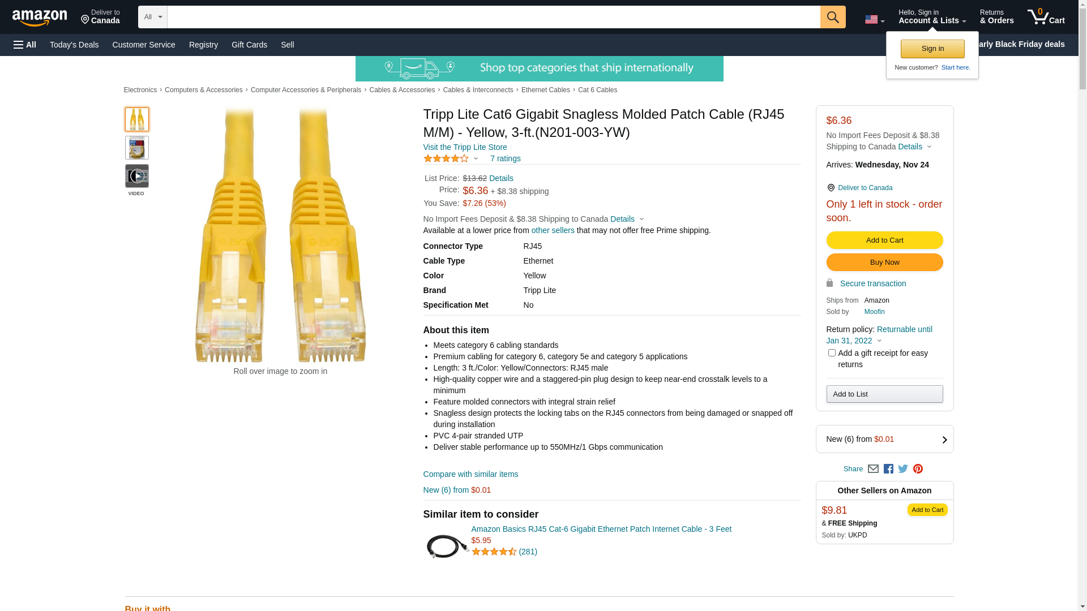Viewport: 1087px width, 611px height.
Task: Go to Amazon home via logo
Action: (40, 18)
